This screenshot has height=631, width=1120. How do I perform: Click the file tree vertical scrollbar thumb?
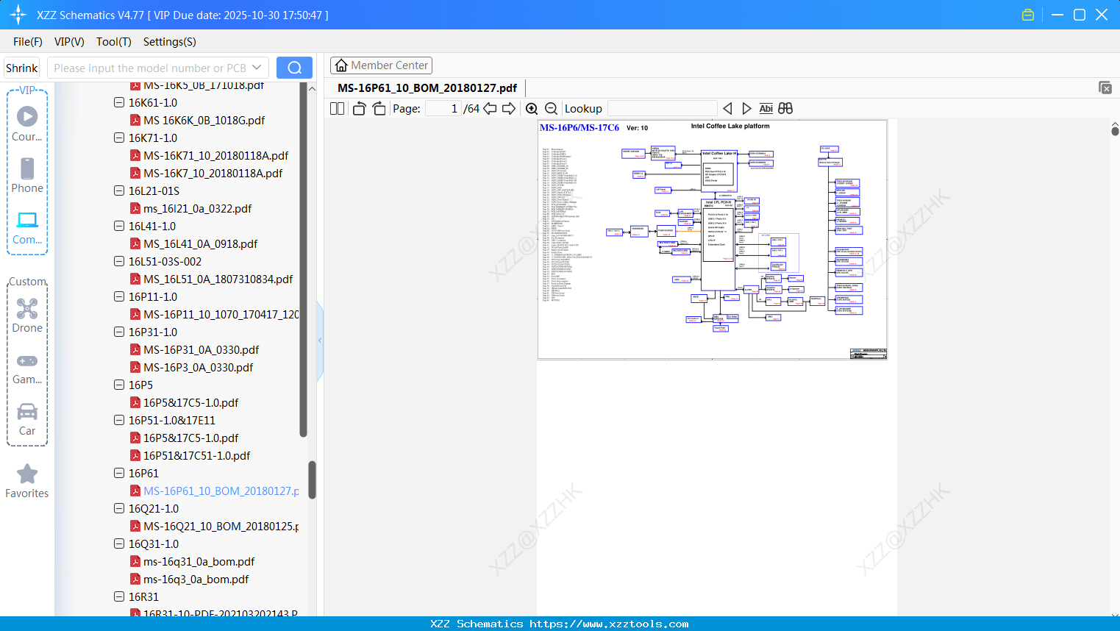point(312,480)
